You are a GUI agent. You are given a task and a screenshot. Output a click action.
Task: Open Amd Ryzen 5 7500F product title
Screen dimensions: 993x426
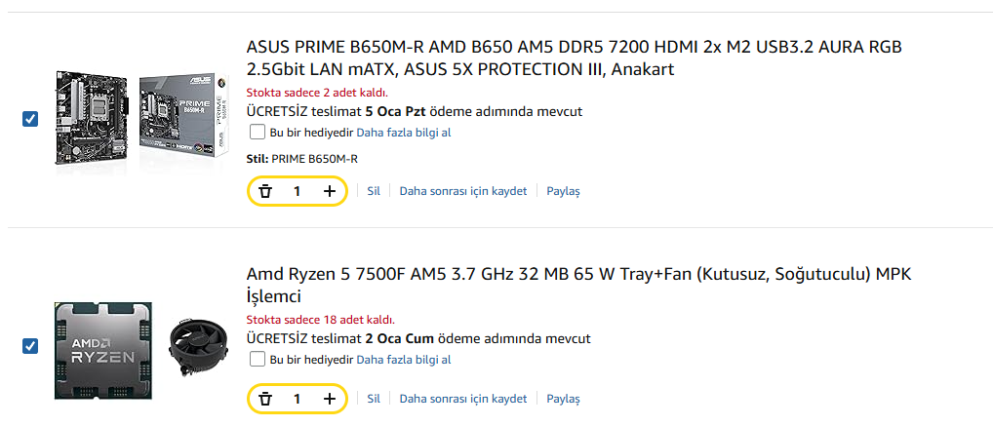(578, 284)
